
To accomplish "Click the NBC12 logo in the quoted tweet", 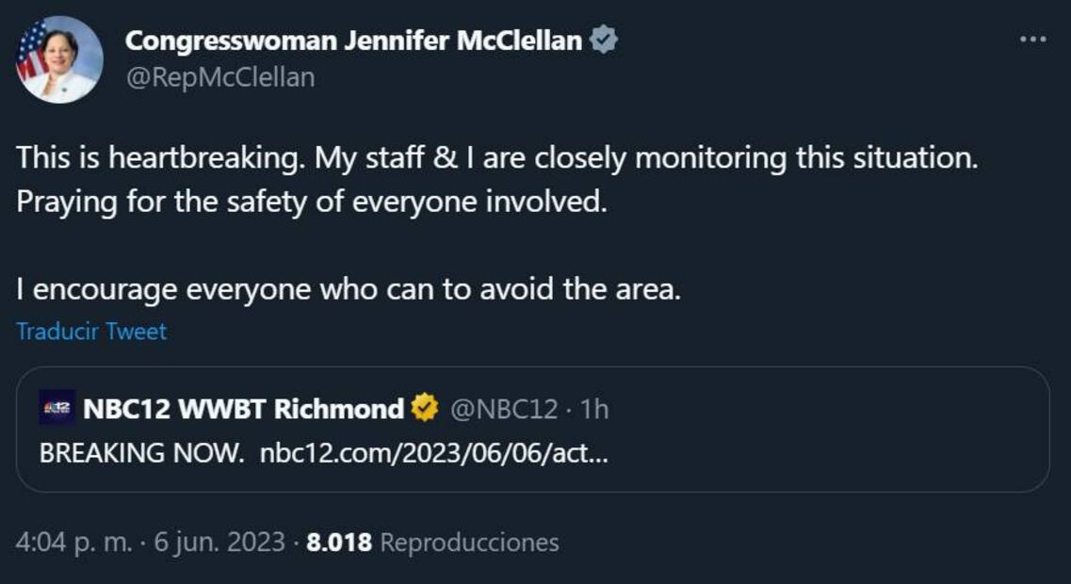I will click(x=57, y=409).
